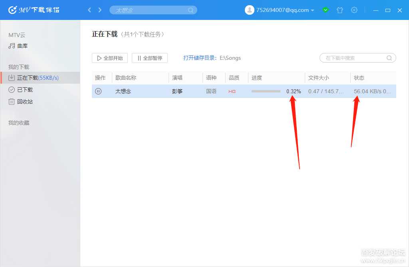
Task: Navigate forward with the right arrow
Action: (99, 10)
